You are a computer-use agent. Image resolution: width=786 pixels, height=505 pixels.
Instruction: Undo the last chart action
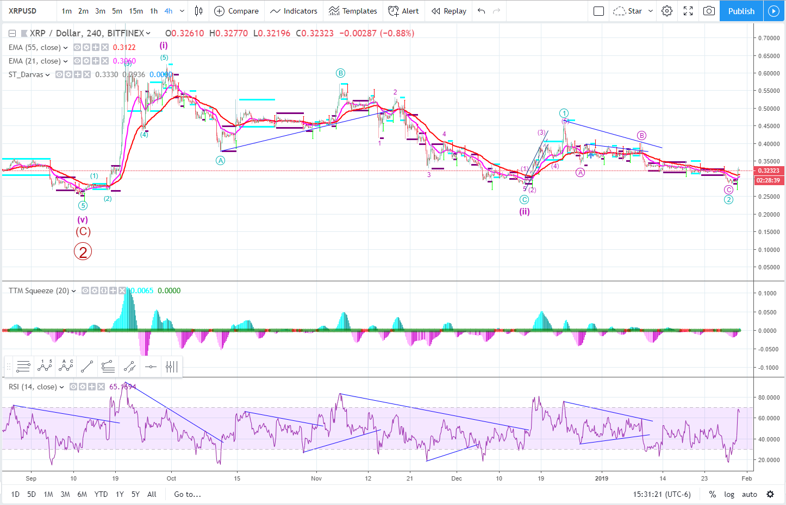(x=481, y=11)
